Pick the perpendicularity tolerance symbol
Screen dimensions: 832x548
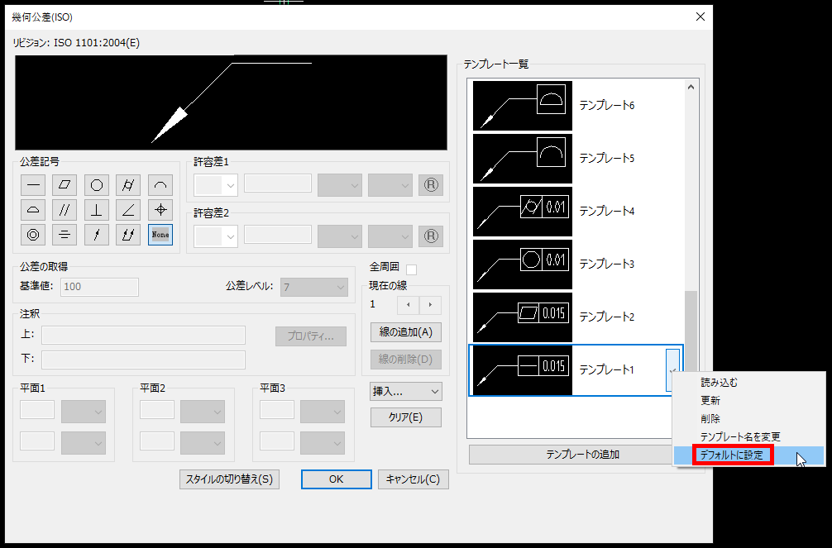pos(97,210)
